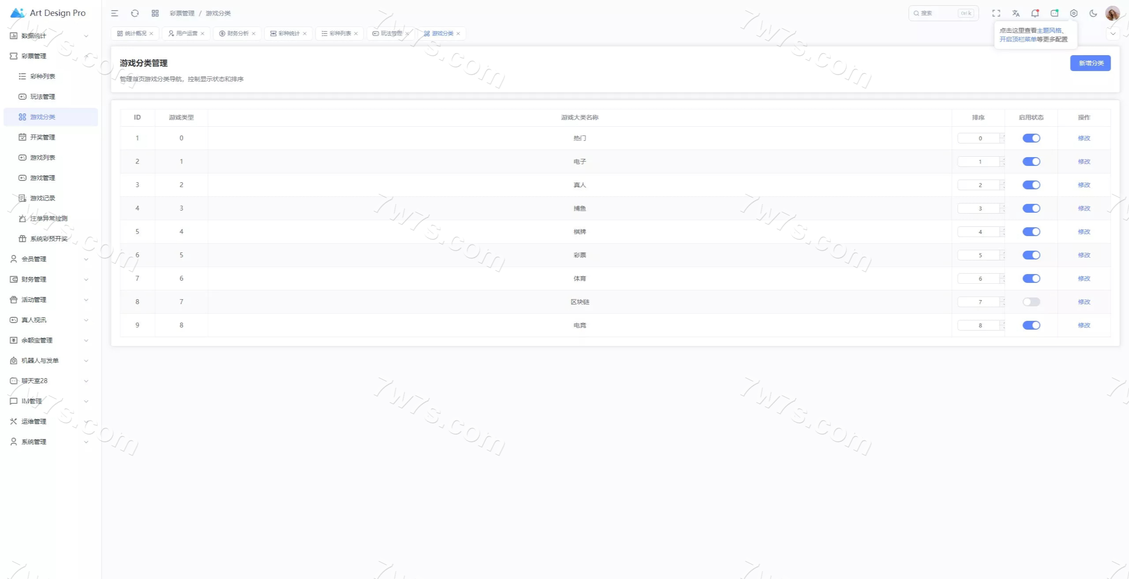Click the page refresh icon
The width and height of the screenshot is (1129, 579).
[x=135, y=13]
